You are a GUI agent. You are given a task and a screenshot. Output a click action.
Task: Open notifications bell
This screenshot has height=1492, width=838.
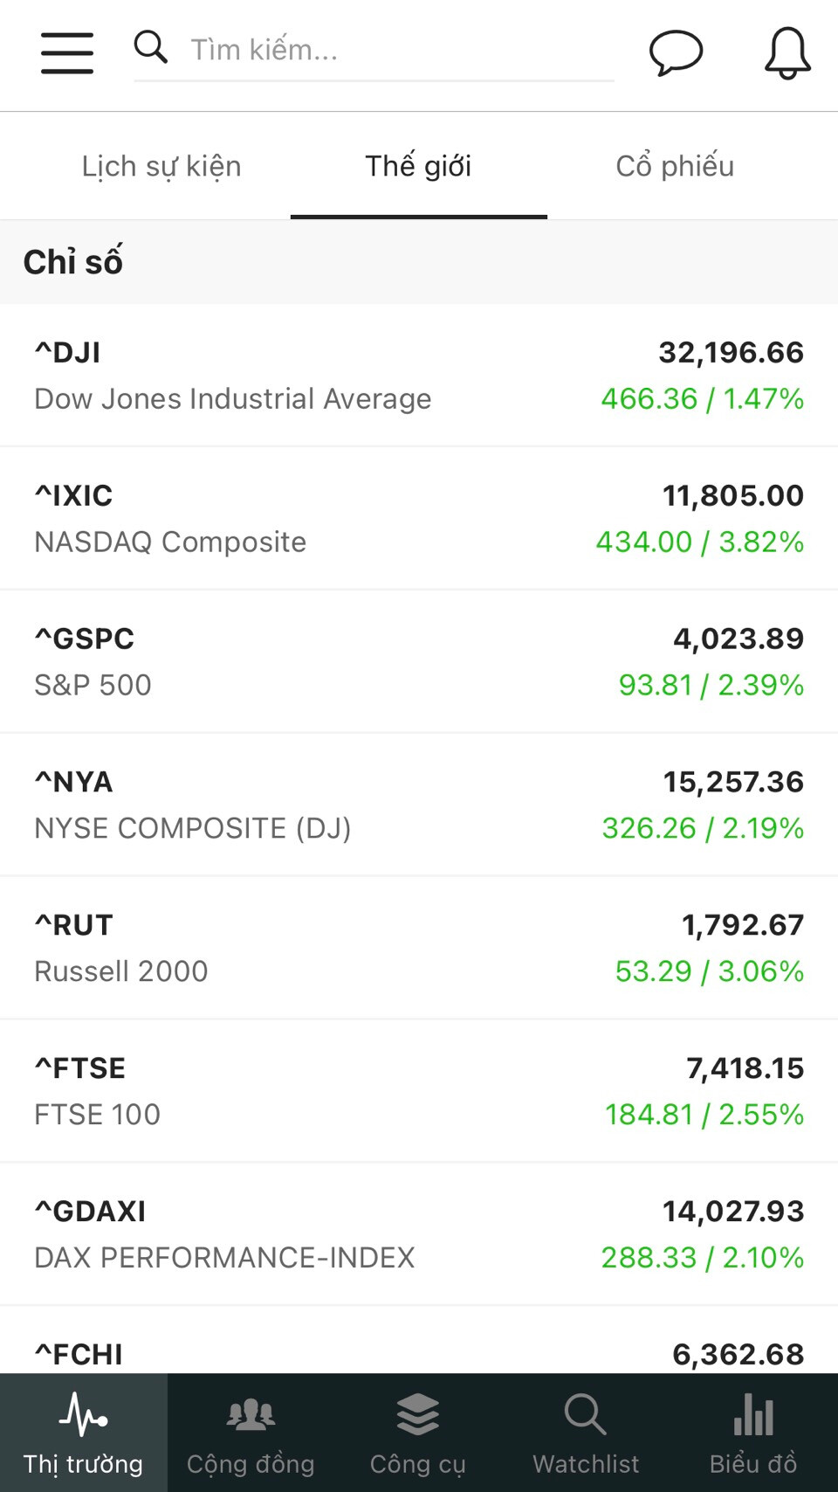(787, 52)
